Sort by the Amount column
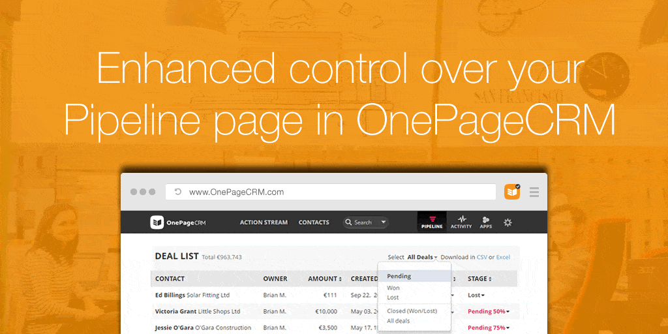Image resolution: width=668 pixels, height=334 pixels. (325, 279)
